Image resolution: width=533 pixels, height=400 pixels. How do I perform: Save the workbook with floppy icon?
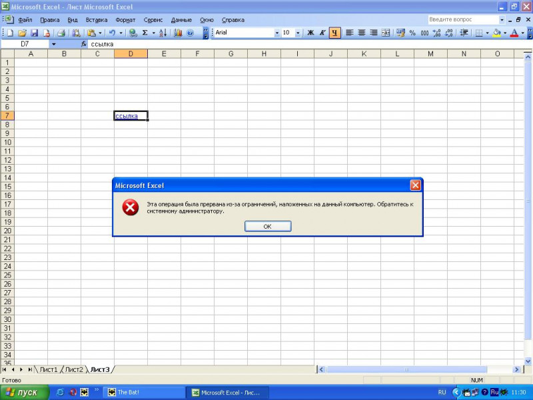coord(35,33)
